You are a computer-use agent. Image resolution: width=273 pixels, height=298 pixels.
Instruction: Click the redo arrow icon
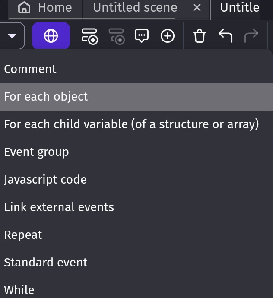pos(251,36)
